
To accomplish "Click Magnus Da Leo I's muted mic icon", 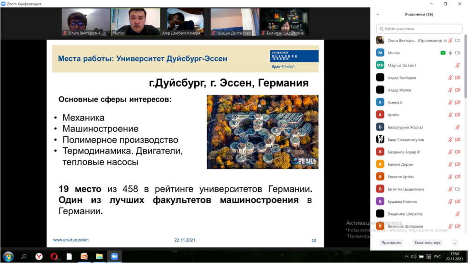I will pos(457,65).
